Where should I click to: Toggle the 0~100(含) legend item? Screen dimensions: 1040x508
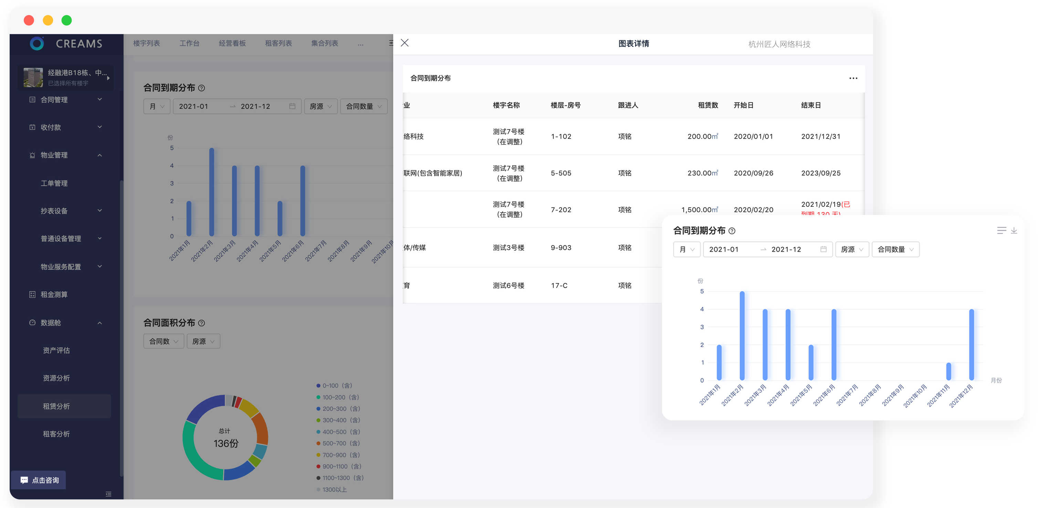pos(335,386)
